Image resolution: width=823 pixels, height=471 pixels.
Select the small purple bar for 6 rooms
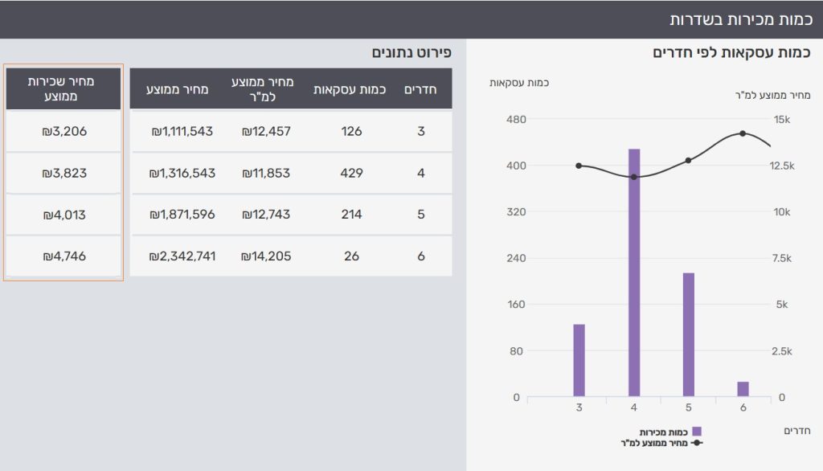tap(743, 389)
